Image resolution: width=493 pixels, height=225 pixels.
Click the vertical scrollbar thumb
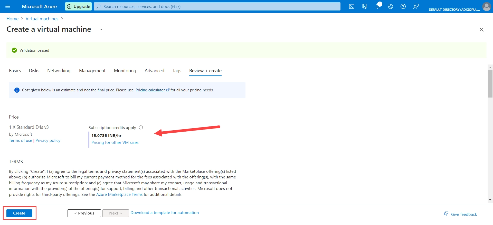point(490,84)
